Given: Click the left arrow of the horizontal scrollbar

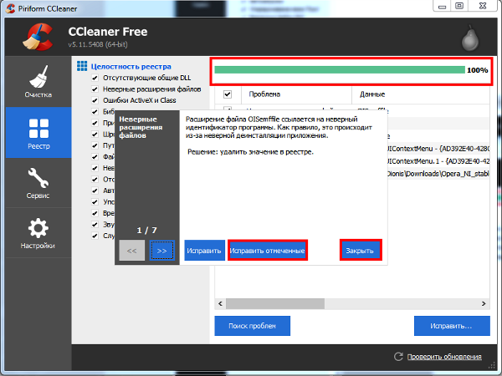Looking at the screenshot, I should coord(220,304).
